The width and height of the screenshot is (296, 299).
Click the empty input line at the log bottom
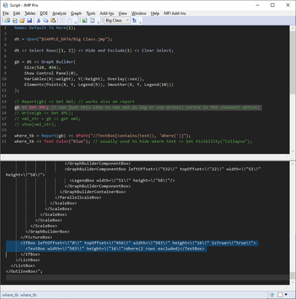point(147,277)
